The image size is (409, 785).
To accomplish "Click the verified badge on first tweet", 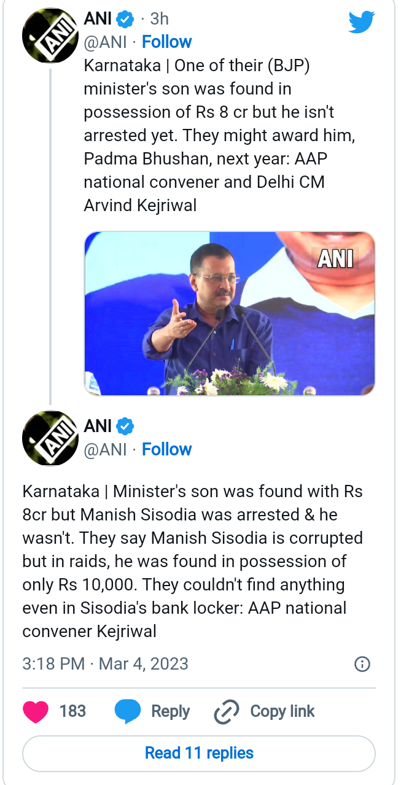I will (125, 19).
